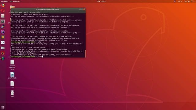Open the terminal Help menu

tap(38, 12)
